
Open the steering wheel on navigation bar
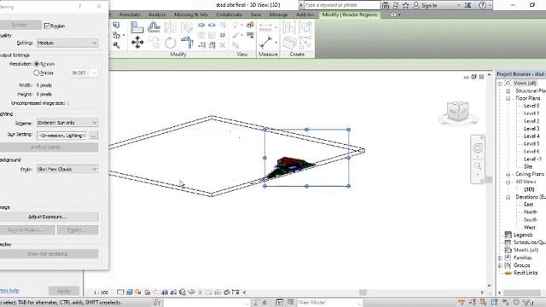[478, 148]
